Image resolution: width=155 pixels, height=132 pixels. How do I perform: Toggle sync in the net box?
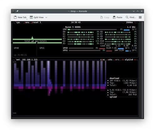point(103,60)
